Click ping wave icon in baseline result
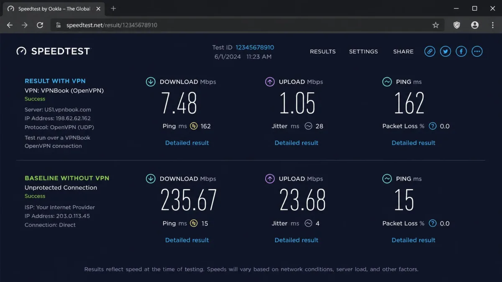The width and height of the screenshot is (502, 282). coord(387,179)
